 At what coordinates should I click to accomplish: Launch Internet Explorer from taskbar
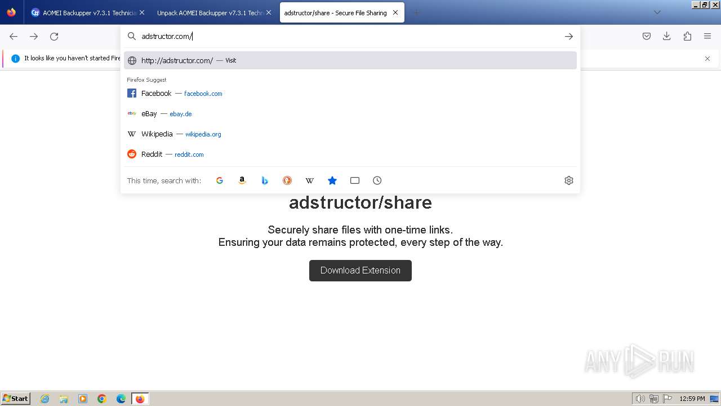45,399
